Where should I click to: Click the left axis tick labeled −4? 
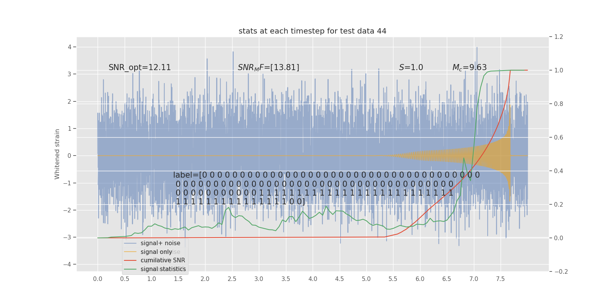coord(68,265)
